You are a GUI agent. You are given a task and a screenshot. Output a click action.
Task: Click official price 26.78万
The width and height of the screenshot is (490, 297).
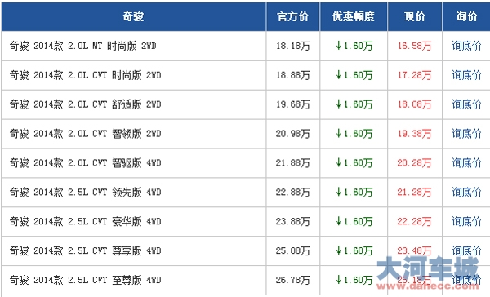(292, 280)
